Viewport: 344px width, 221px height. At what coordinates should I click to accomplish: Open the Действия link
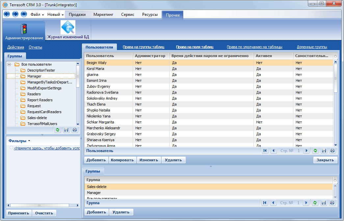pyautogui.click(x=15, y=47)
